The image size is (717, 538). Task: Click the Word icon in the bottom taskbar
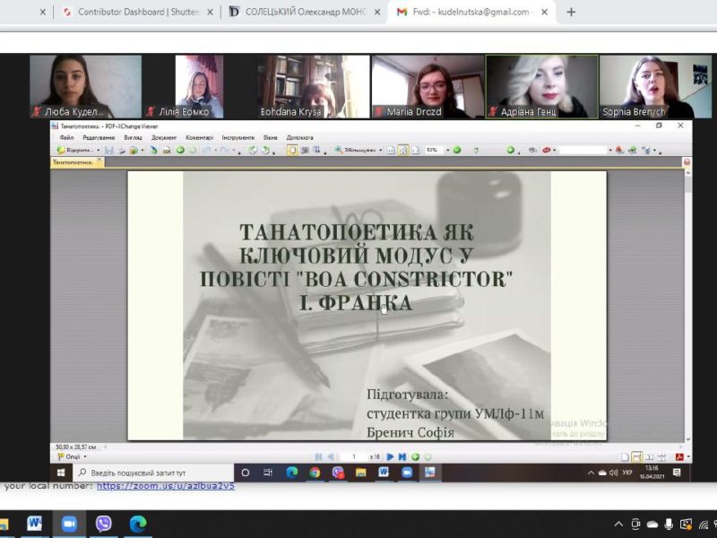point(35,525)
